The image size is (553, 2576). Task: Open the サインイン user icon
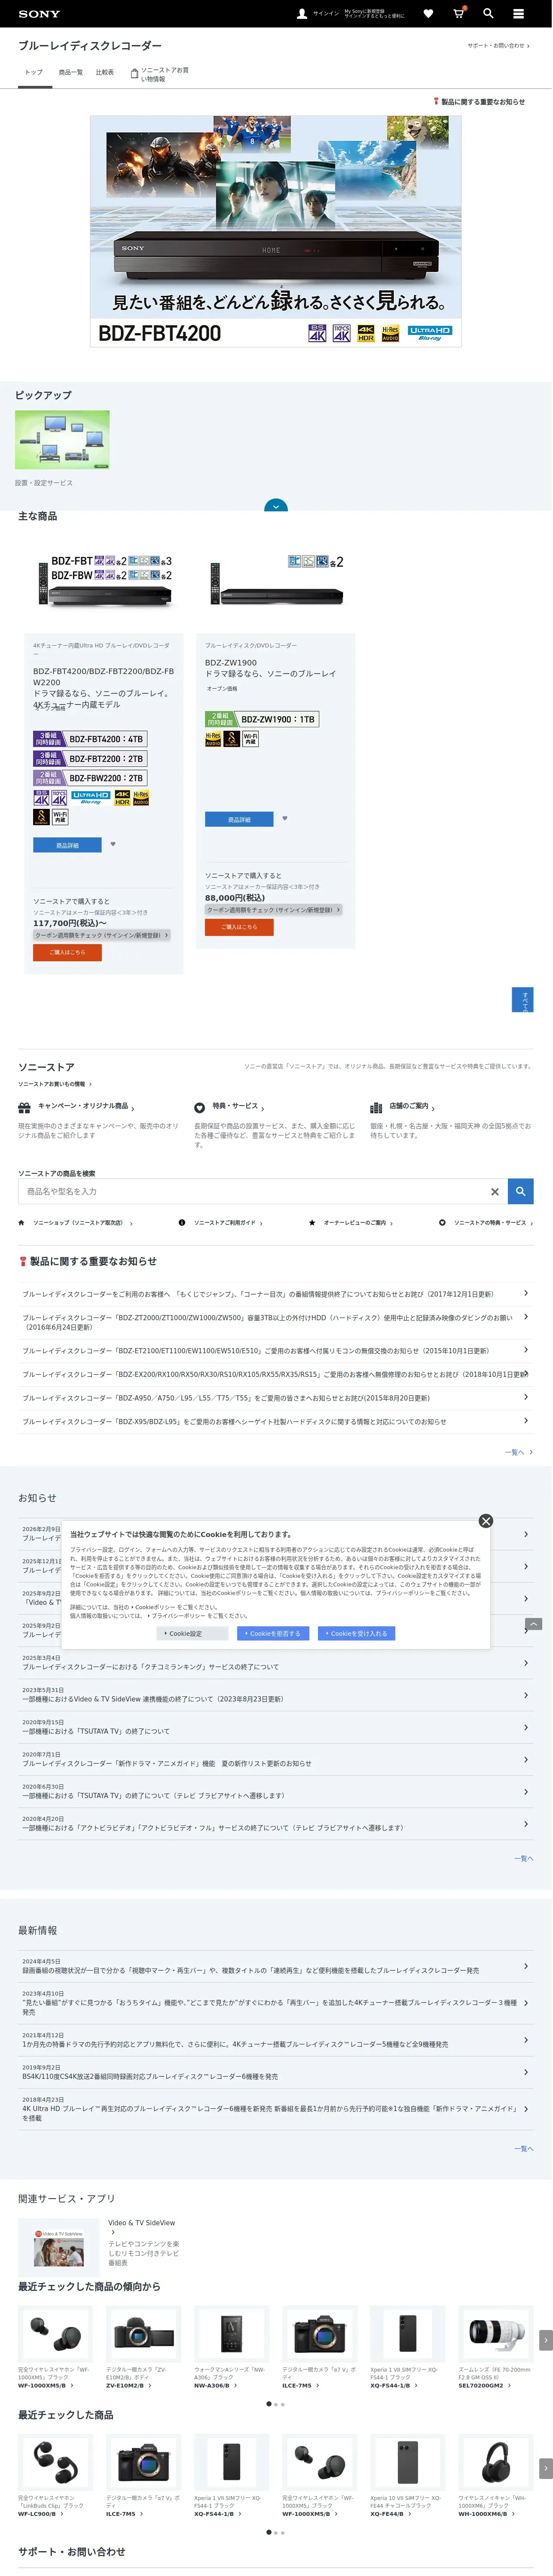(x=302, y=14)
